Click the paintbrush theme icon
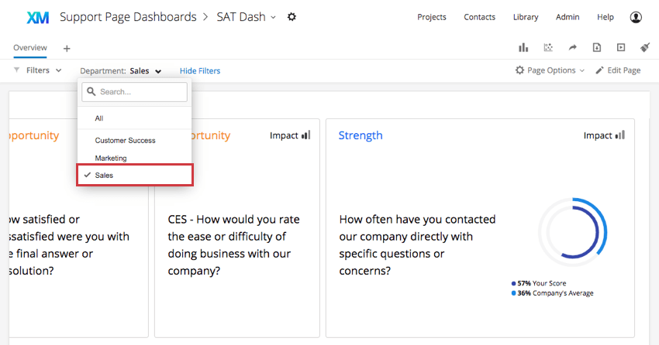The width and height of the screenshot is (659, 345). [645, 47]
